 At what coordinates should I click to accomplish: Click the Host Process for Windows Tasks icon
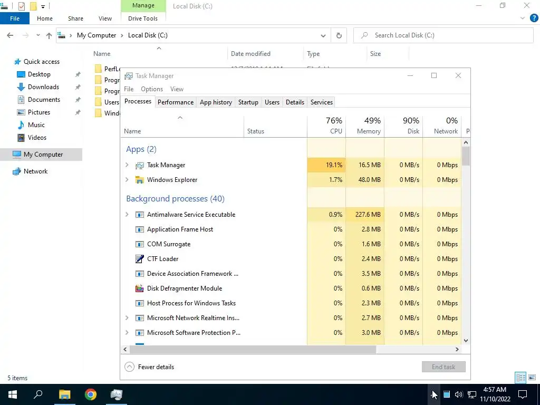click(x=139, y=303)
